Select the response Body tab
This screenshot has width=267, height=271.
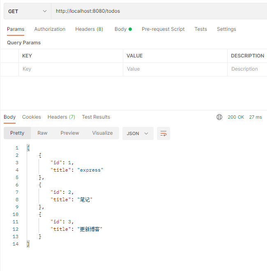10,117
